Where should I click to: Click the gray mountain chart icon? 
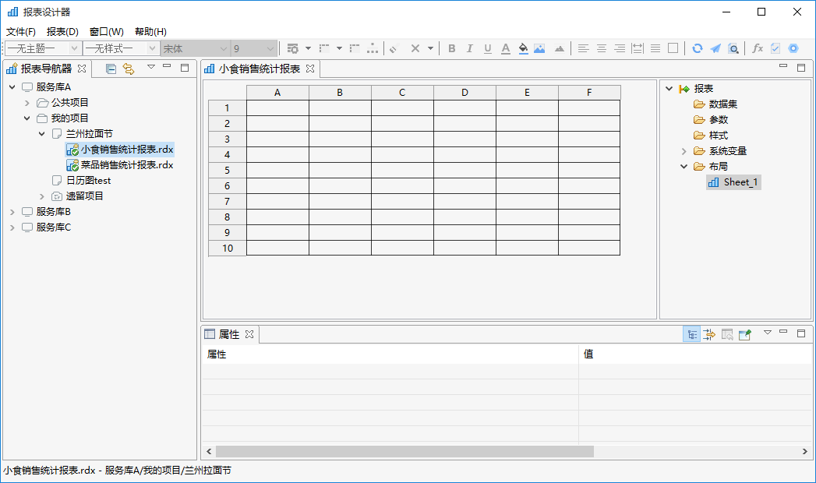(560, 48)
